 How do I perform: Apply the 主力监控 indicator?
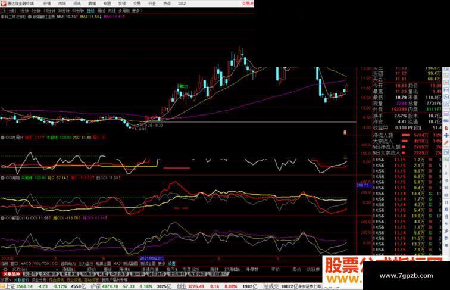click(x=86, y=263)
